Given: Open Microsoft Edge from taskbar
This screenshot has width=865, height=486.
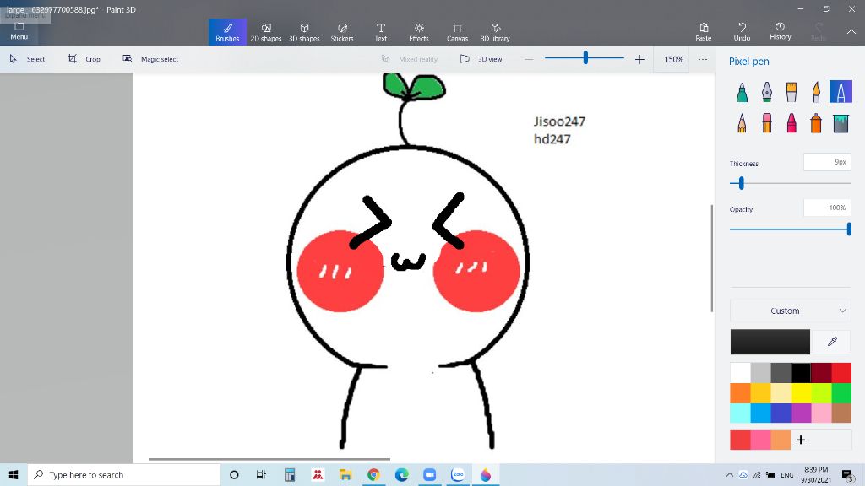Looking at the screenshot, I should (x=401, y=474).
